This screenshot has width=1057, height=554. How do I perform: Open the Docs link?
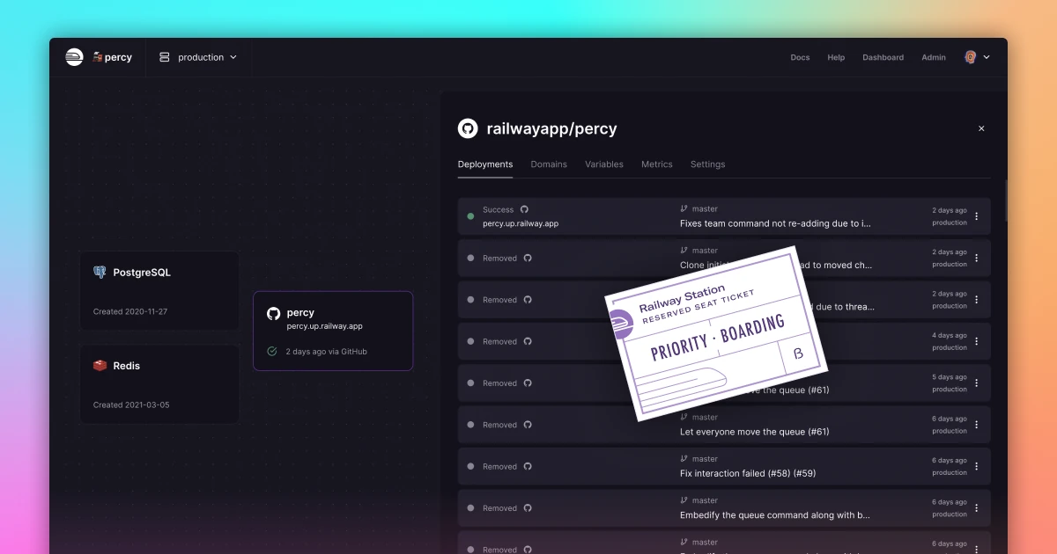point(800,57)
